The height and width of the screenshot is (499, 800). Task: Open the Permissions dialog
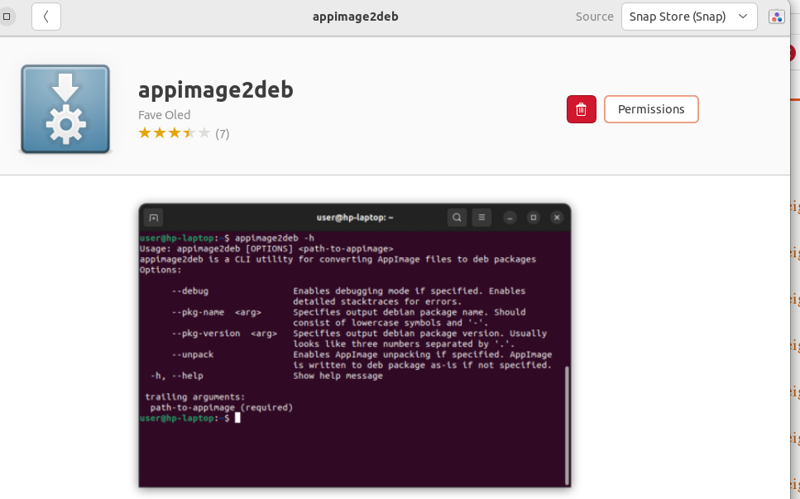tap(651, 109)
